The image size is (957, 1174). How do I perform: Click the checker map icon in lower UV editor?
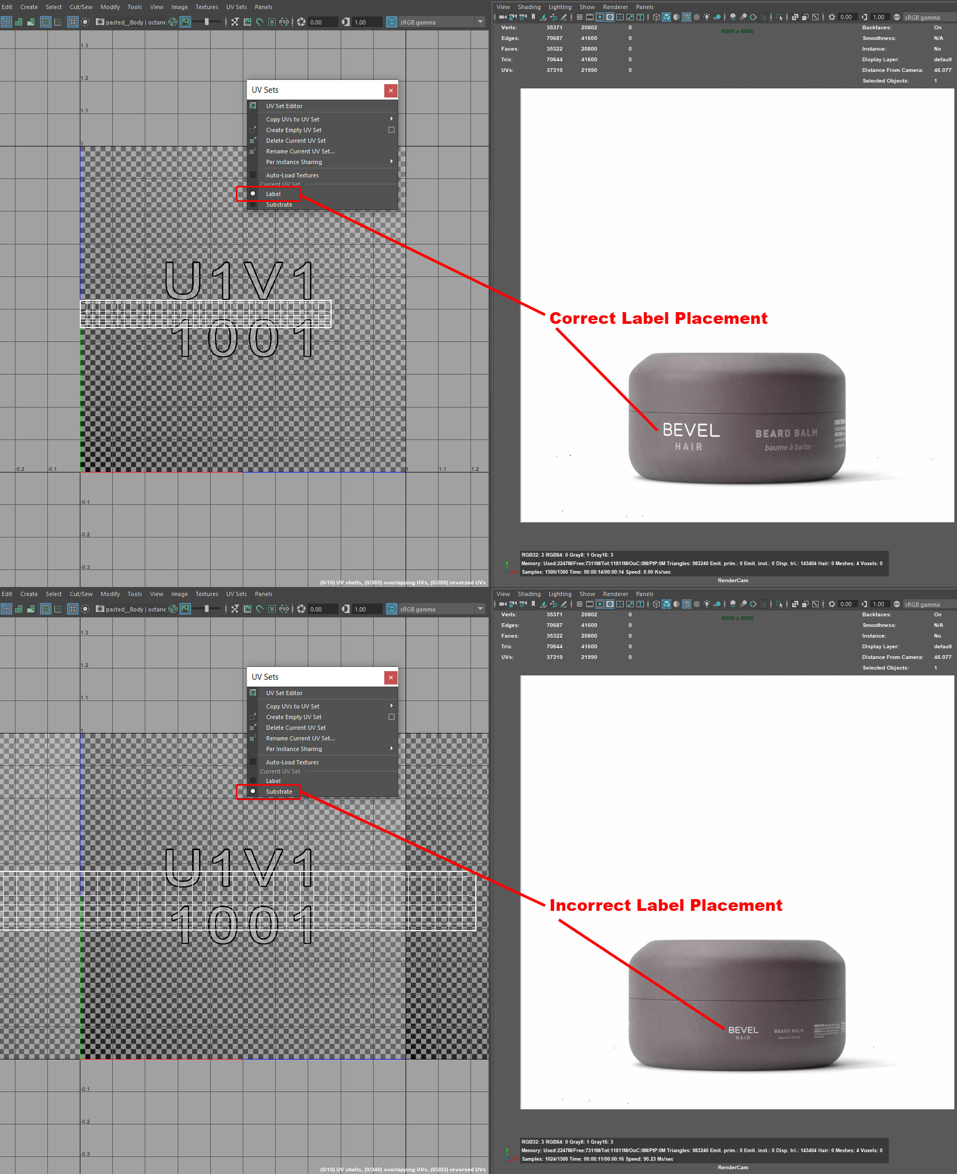(235, 609)
